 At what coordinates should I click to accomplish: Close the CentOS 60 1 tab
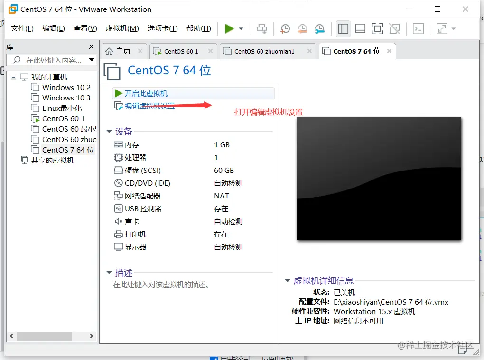coord(211,51)
